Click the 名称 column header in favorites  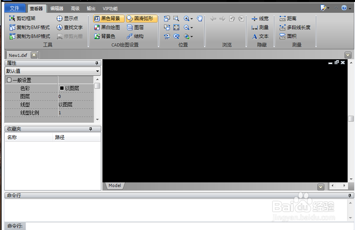click(29, 137)
